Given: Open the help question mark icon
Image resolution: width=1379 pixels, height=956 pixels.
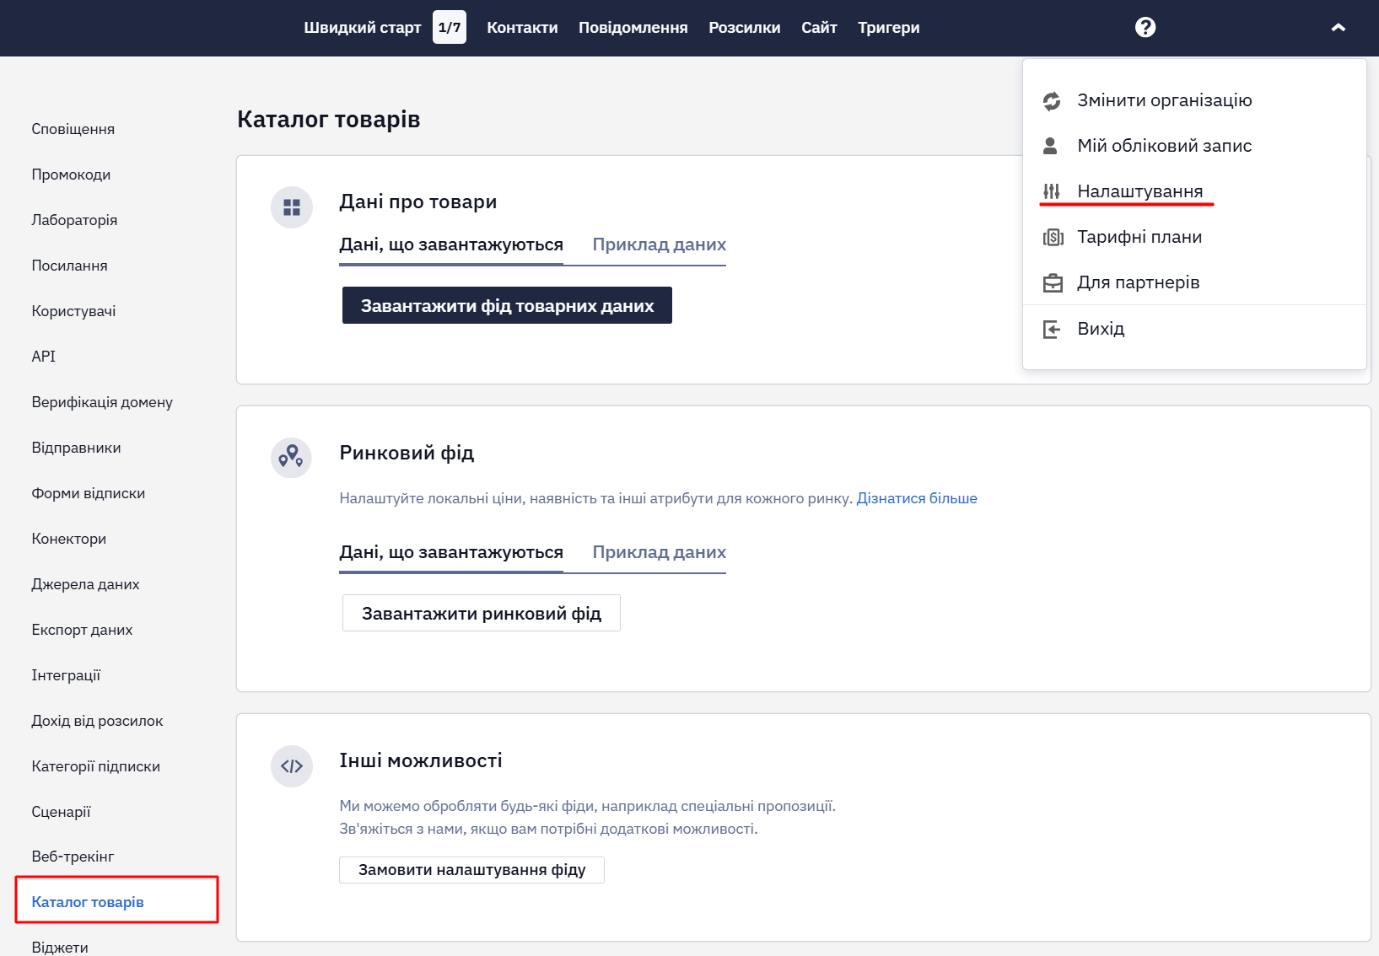Looking at the screenshot, I should click(1145, 27).
